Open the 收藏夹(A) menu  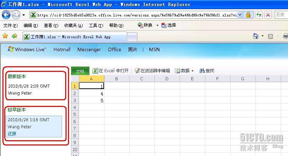tap(74, 26)
